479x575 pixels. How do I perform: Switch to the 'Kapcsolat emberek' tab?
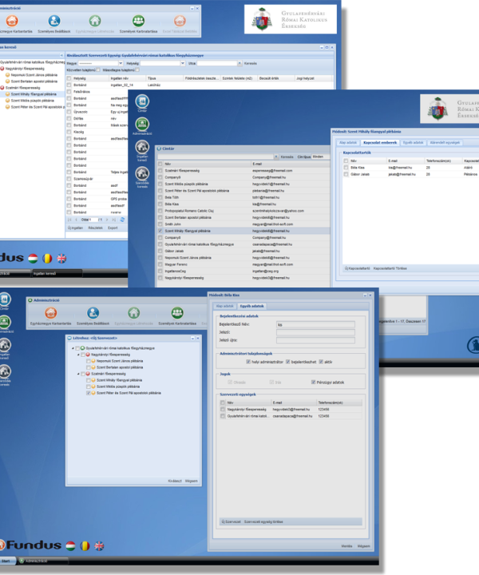point(380,141)
